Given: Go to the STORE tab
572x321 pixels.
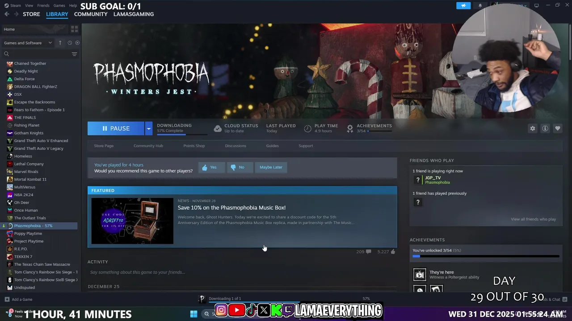Looking at the screenshot, I should pyautogui.click(x=31, y=14).
